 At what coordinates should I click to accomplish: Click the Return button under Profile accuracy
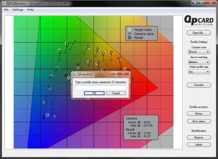pos(199,114)
